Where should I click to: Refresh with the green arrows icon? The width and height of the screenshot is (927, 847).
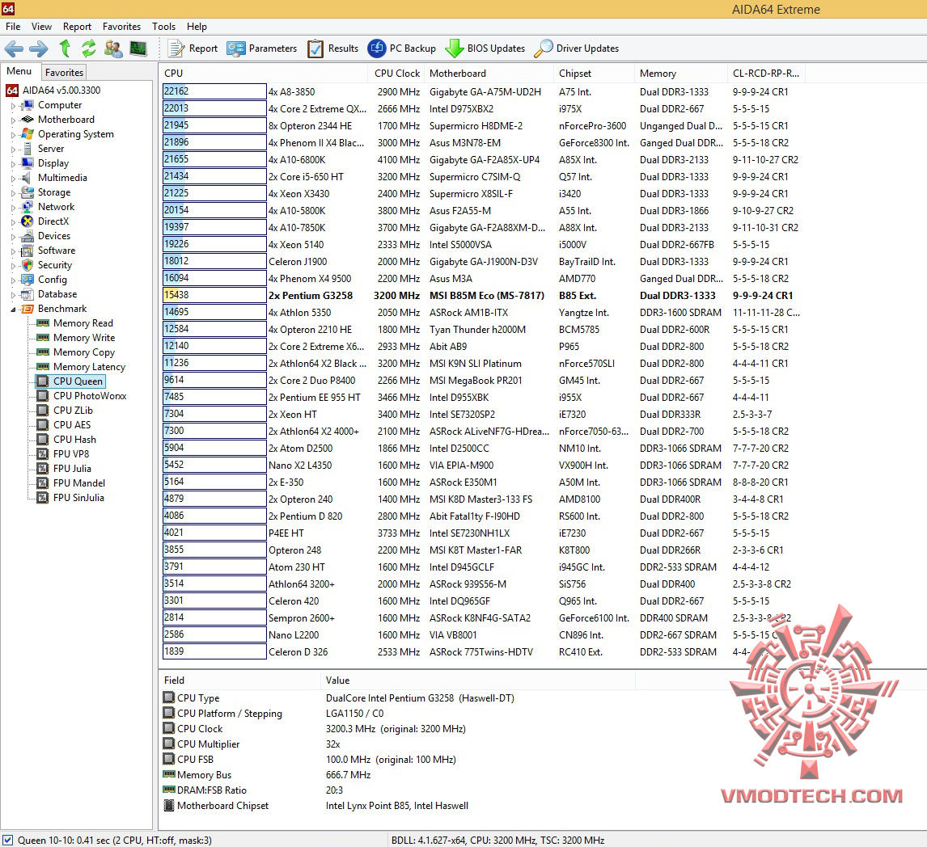[89, 48]
